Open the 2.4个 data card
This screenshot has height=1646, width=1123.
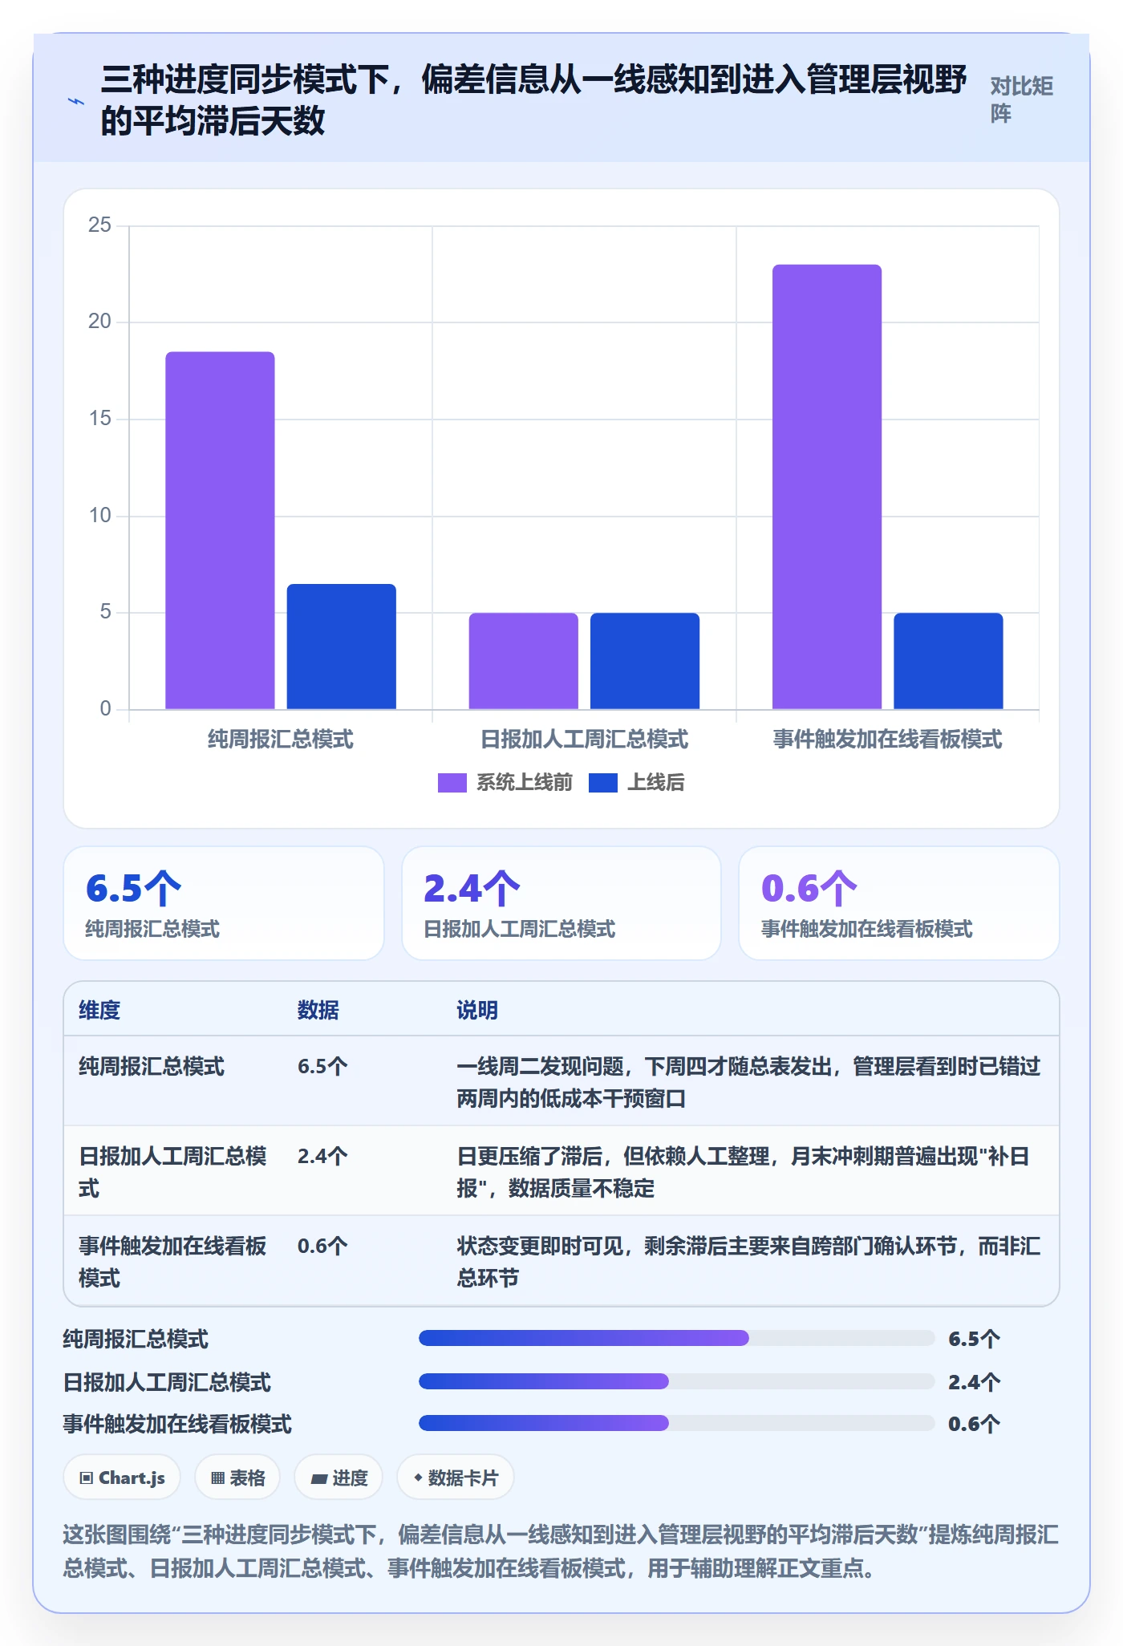(x=561, y=903)
